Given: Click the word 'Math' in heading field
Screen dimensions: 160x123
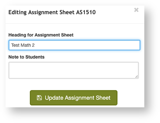Looking at the screenshot, I should 26,45.
